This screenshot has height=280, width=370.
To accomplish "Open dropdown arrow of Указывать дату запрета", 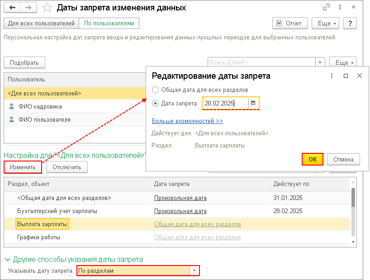I will click(194, 271).
